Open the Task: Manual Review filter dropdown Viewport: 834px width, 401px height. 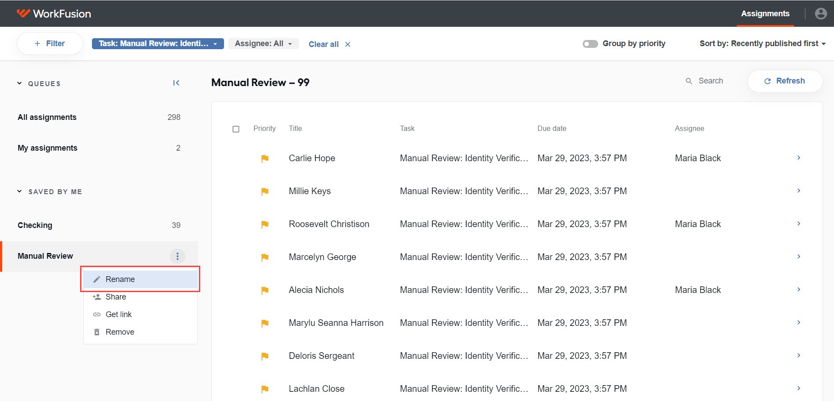coord(158,43)
